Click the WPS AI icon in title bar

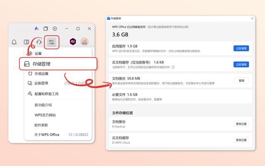(36, 29)
